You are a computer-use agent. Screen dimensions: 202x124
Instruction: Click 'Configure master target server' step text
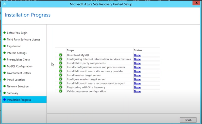coord(86,79)
